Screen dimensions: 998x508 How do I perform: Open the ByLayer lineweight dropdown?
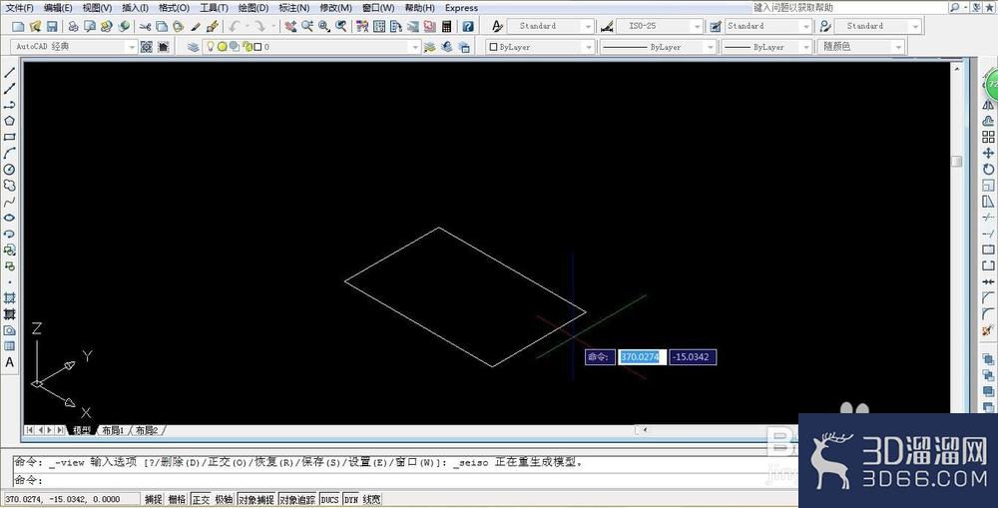point(767,47)
